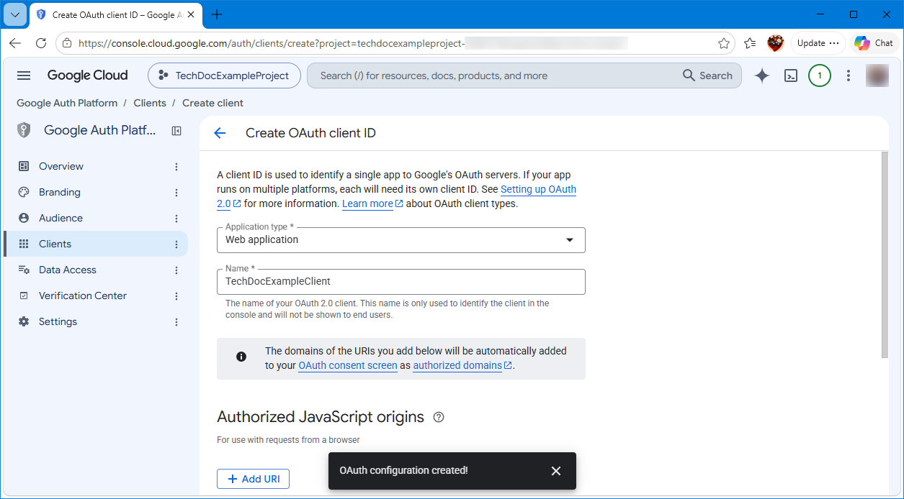Image resolution: width=904 pixels, height=499 pixels.
Task: Click the Create client breadcrumb
Action: point(212,103)
